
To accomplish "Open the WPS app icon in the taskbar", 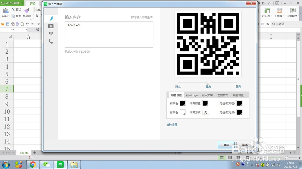I will pos(60,164).
